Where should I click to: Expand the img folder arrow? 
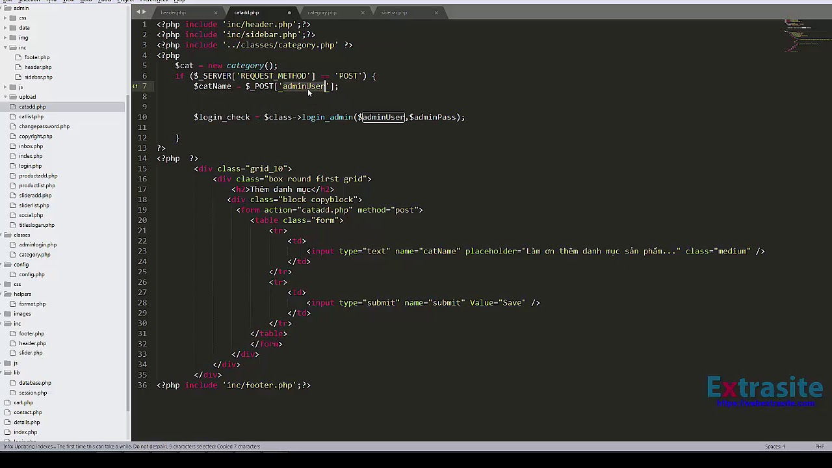(x=5, y=38)
